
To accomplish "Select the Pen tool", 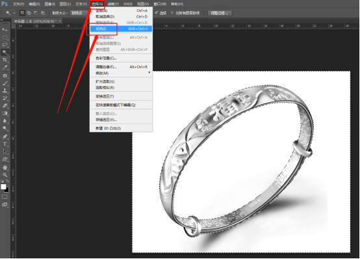I will (5, 137).
